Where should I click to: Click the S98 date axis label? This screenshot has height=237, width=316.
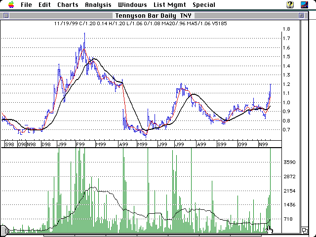(10, 145)
